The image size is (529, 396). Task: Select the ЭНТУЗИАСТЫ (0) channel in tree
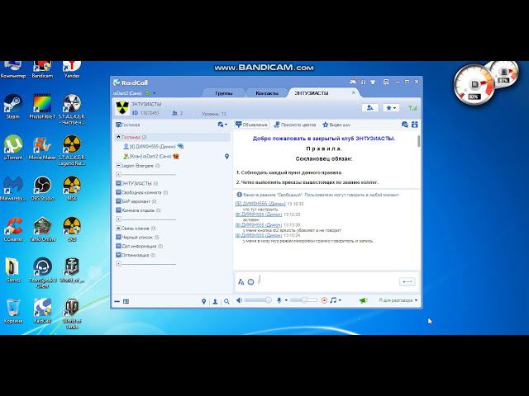point(136,183)
